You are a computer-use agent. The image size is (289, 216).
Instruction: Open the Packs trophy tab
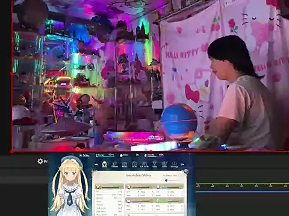pyautogui.click(x=154, y=164)
